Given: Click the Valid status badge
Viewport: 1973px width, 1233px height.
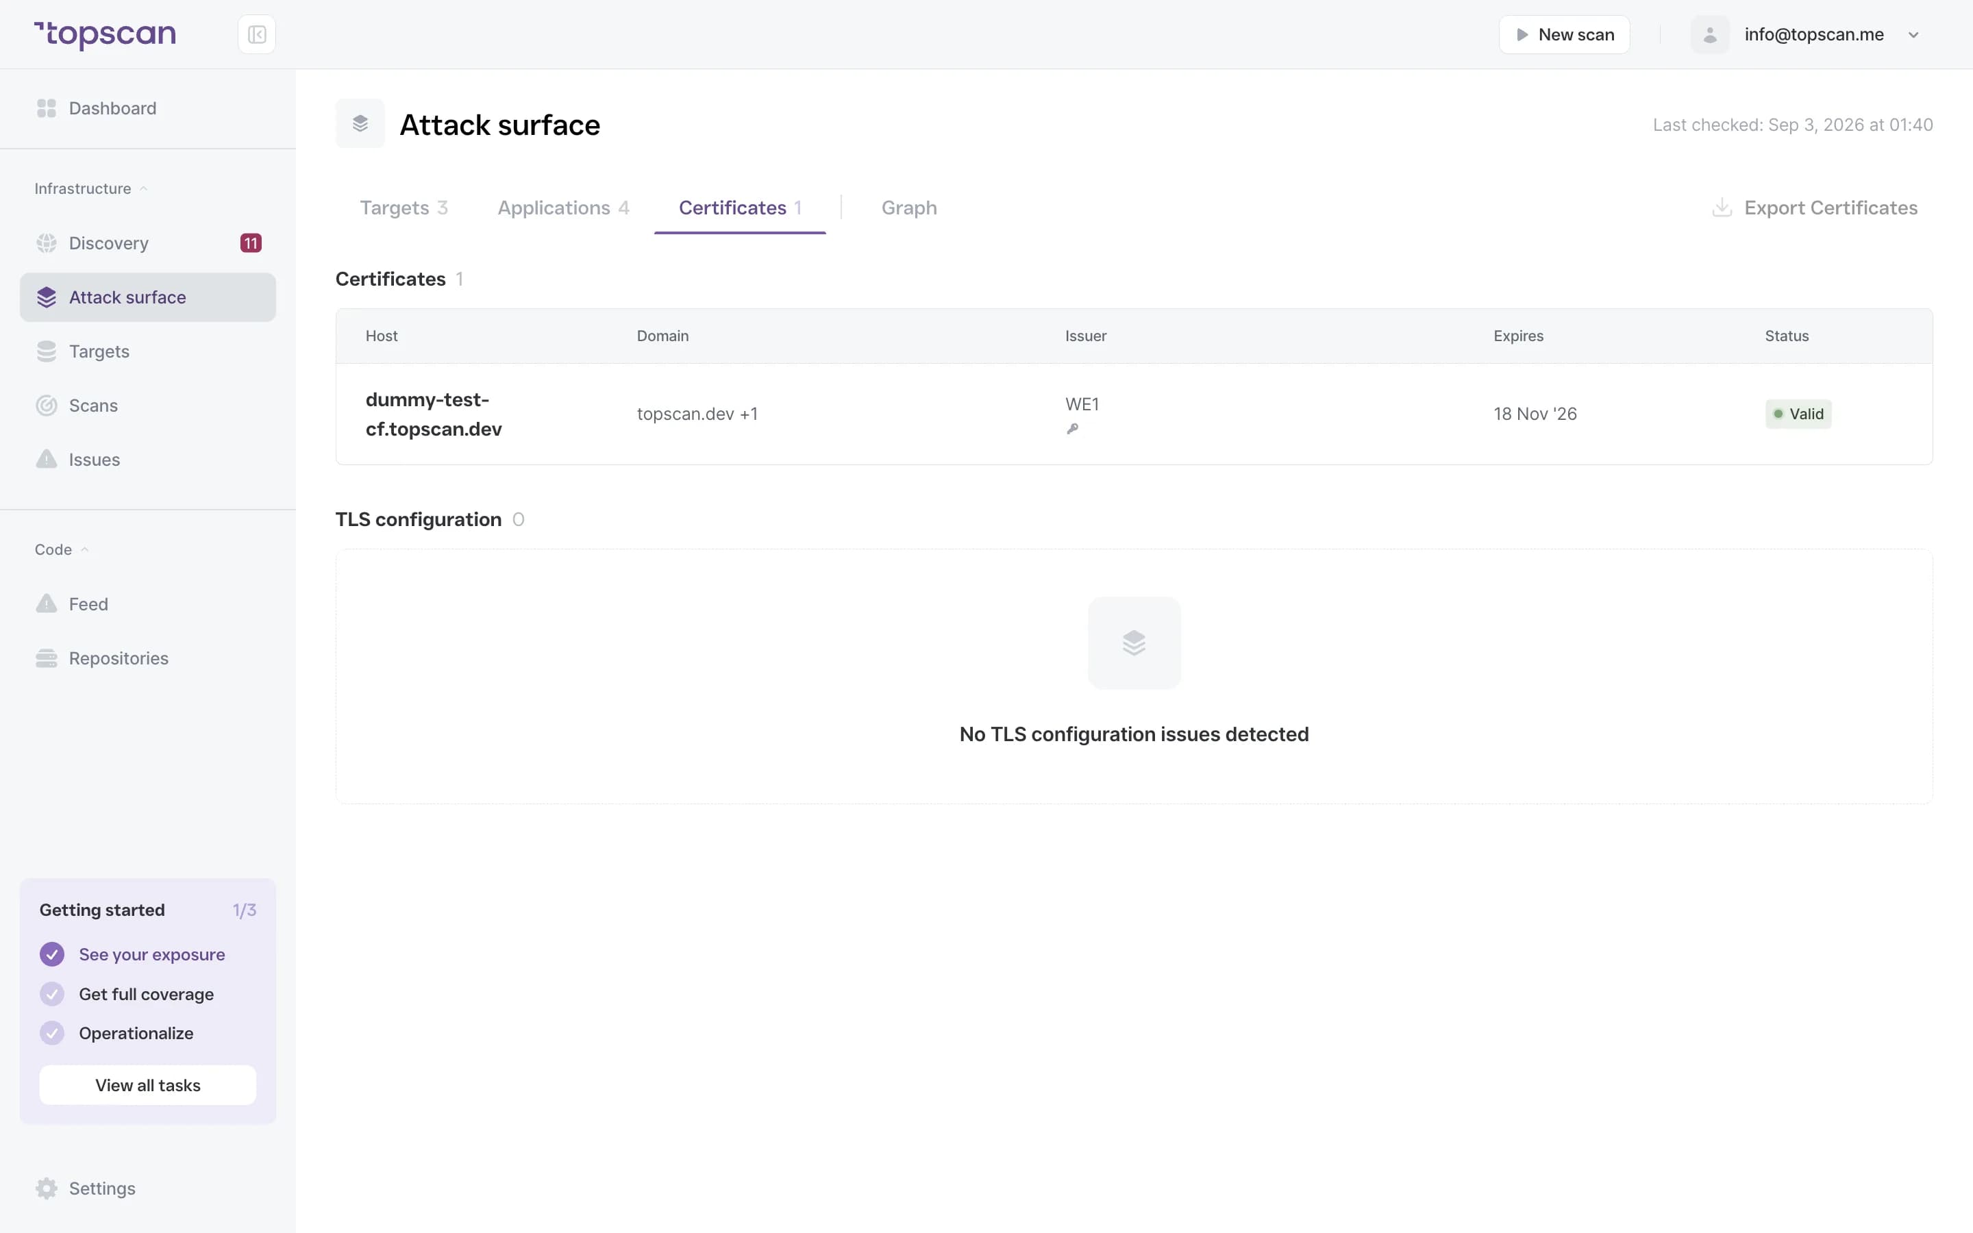Looking at the screenshot, I should [1798, 414].
